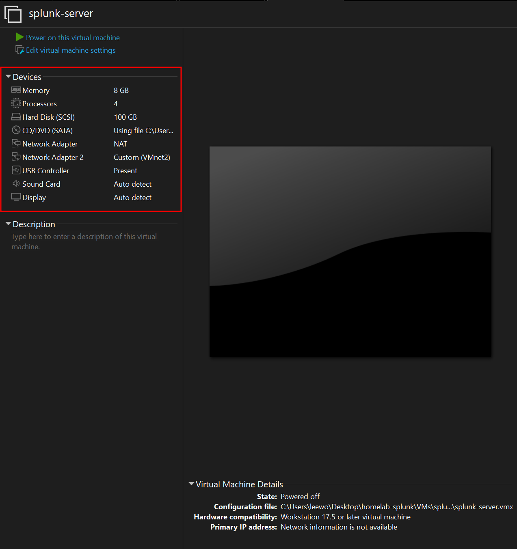
Task: Click the 8 GB memory value
Action: pyautogui.click(x=121, y=90)
